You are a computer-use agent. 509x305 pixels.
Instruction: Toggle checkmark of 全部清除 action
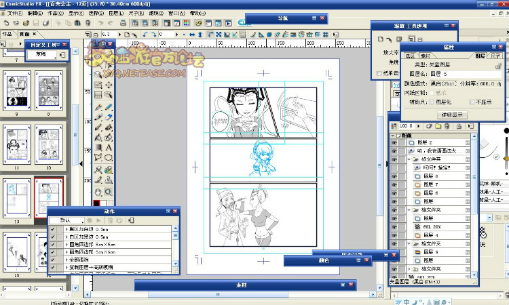[52, 260]
